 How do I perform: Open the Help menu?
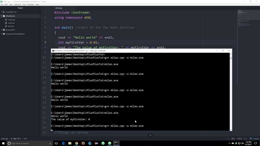click(37, 5)
